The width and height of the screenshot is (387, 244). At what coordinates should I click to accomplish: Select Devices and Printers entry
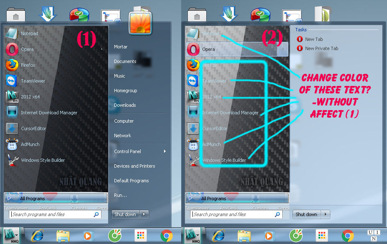(134, 166)
